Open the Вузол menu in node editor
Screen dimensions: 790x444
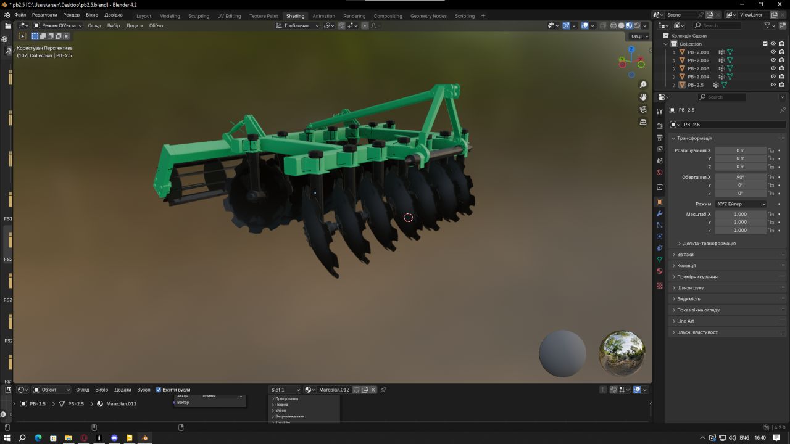[x=144, y=390]
